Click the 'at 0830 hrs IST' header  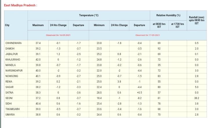[x=159, y=25]
